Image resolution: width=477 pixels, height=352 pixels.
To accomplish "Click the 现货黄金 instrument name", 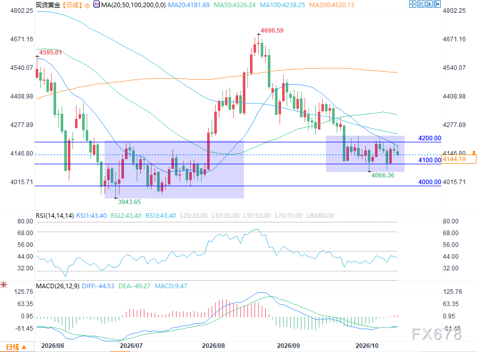I will pos(48,5).
